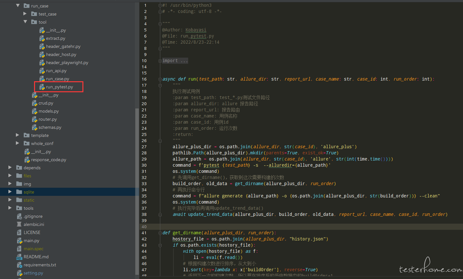Click the test_case folder icon
This screenshot has height=279, width=463.
pyautogui.click(x=34, y=14)
